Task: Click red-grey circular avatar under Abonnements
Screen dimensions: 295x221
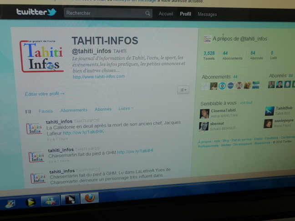Action: click(x=239, y=85)
